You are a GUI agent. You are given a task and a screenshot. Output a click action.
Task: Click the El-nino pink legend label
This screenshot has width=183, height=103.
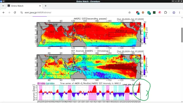tap(41, 83)
